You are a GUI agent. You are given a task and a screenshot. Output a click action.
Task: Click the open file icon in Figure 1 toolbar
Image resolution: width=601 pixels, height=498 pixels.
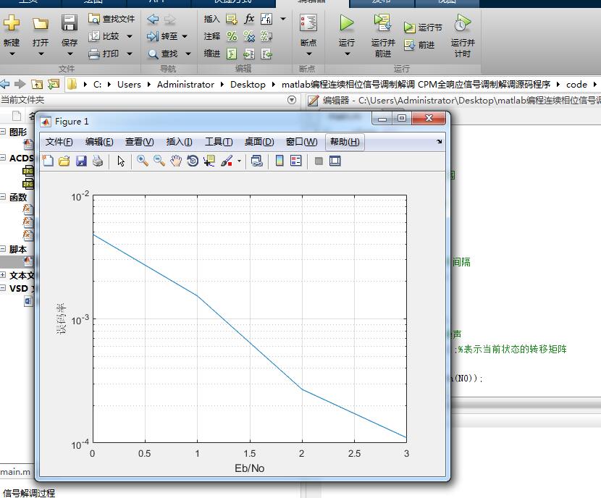coord(64,161)
